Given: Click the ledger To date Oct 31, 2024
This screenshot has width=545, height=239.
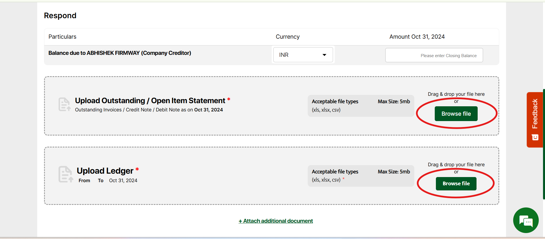Looking at the screenshot, I should click(x=123, y=180).
